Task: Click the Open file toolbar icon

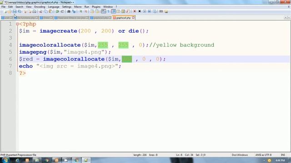Action: (x=10, y=11)
